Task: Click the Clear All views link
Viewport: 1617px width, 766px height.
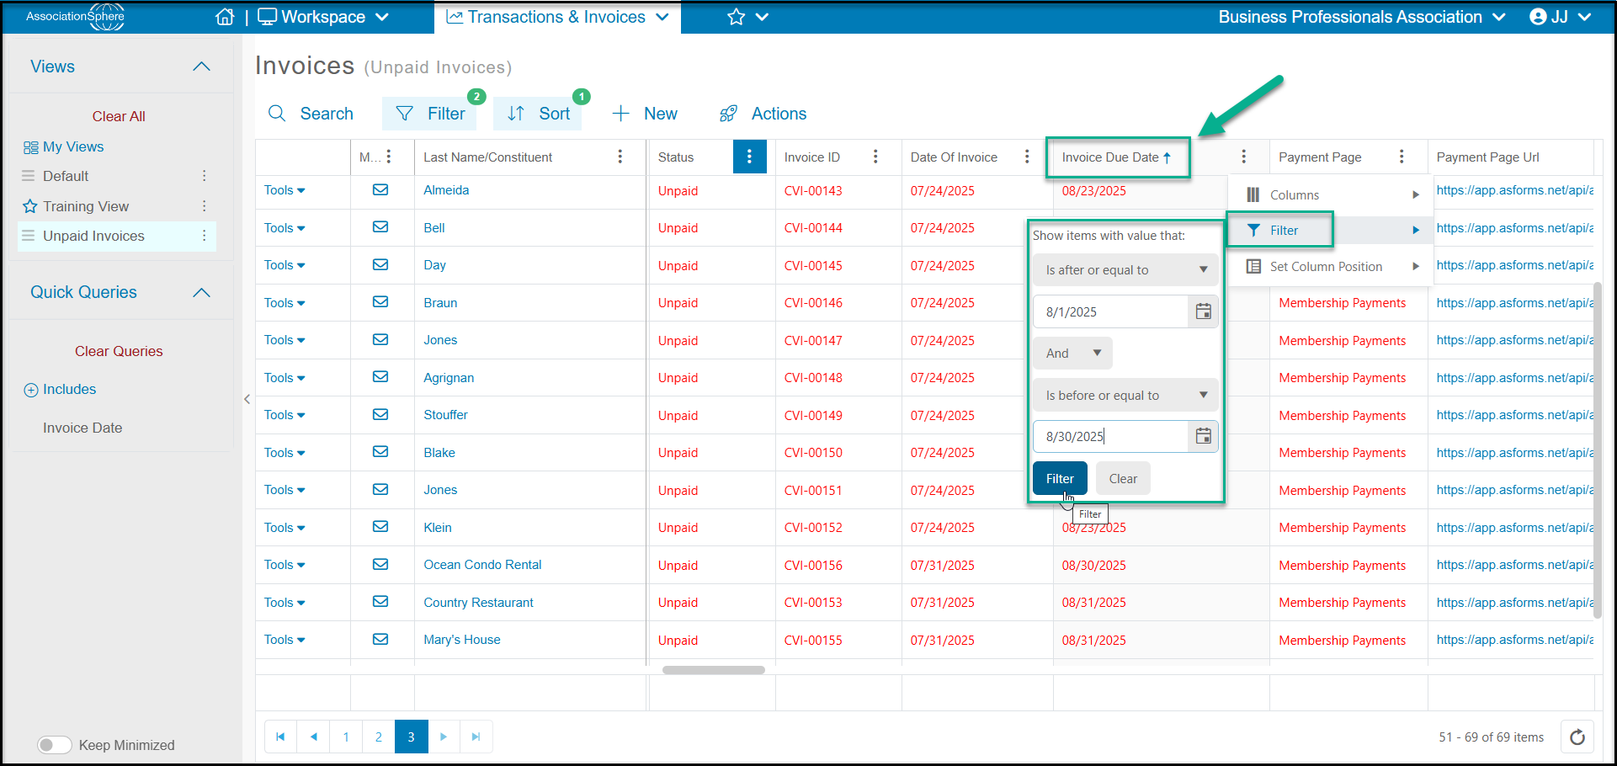Action: click(119, 116)
